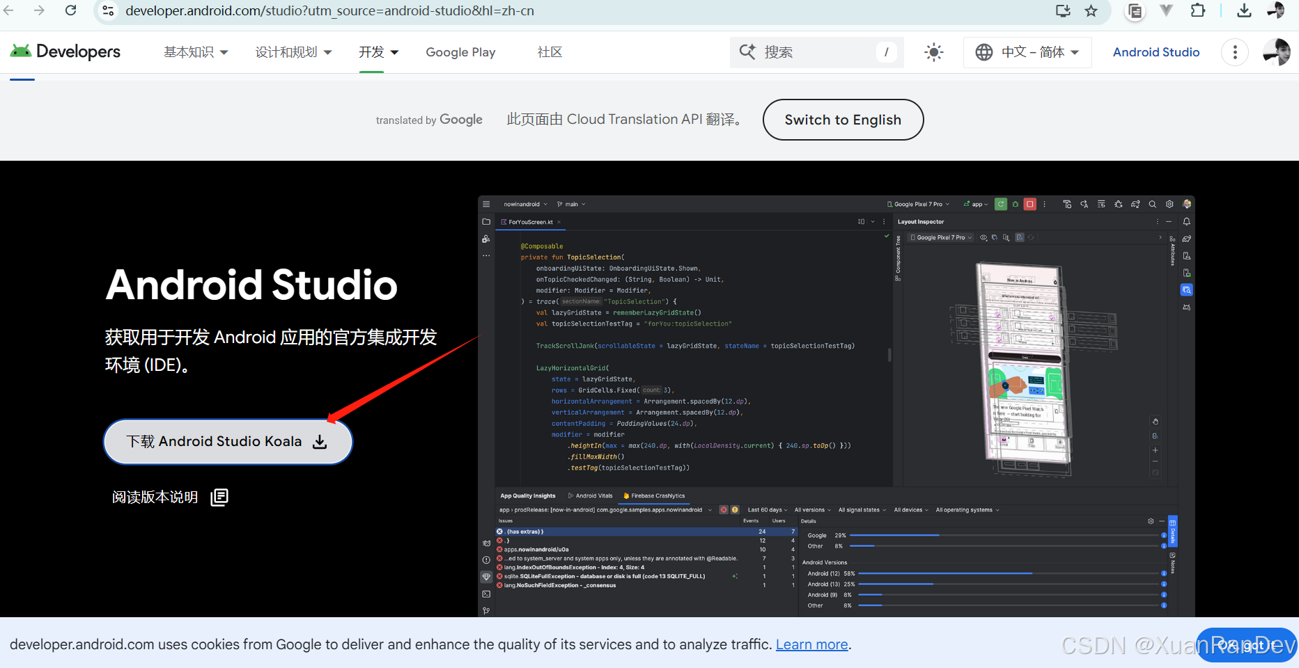The image size is (1299, 668).
Task: Open IDE Settings with the gear icon
Action: [1171, 204]
